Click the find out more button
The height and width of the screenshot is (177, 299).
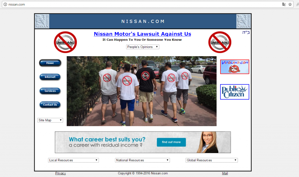click(x=171, y=142)
